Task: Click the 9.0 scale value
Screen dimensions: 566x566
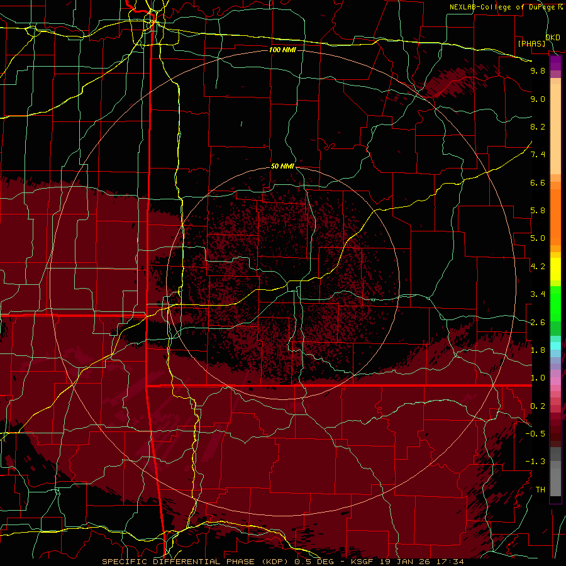Action: (x=538, y=99)
